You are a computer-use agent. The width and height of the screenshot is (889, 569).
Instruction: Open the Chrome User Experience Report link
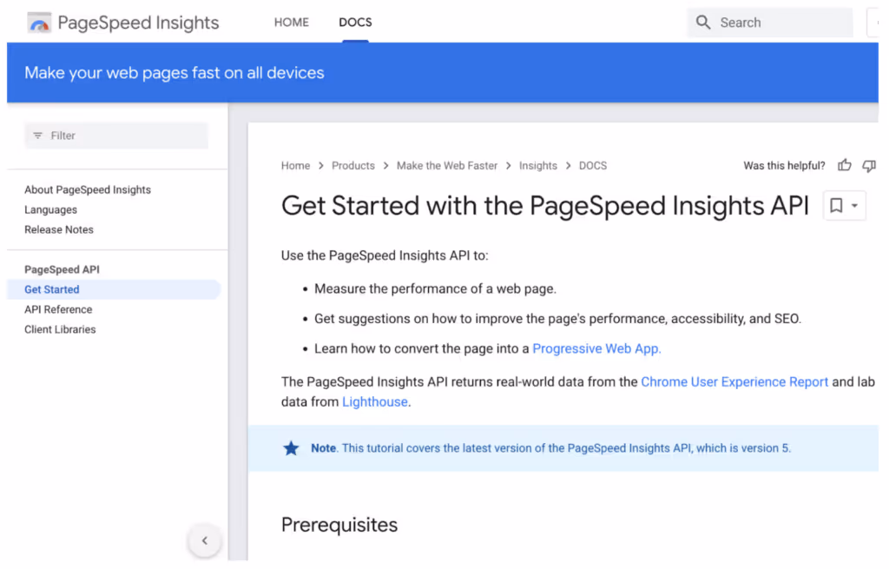tap(734, 381)
